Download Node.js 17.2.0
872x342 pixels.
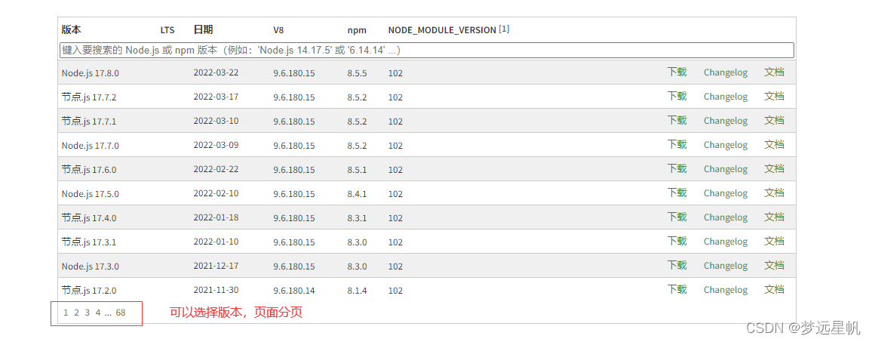click(x=677, y=290)
